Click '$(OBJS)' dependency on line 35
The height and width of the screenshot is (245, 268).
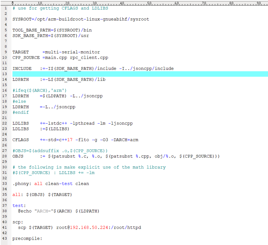pyautogui.click(x=35, y=195)
